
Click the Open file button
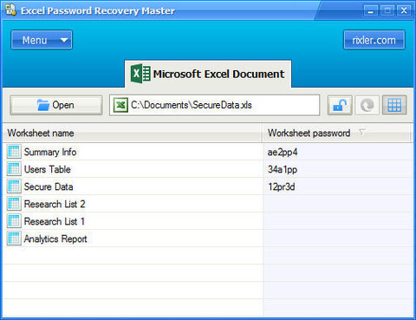click(56, 105)
